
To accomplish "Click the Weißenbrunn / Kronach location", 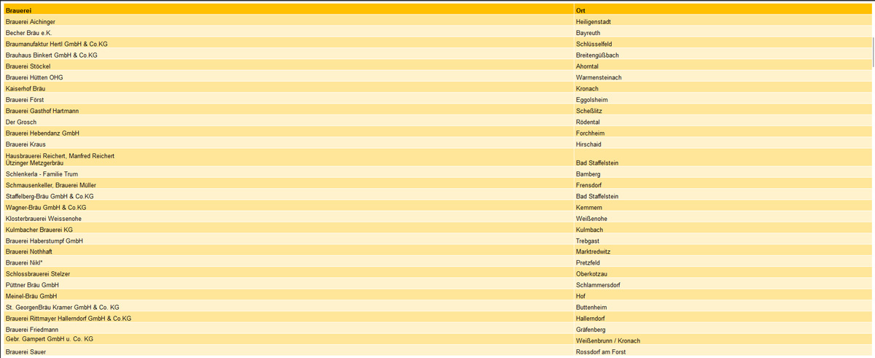I will coord(607,341).
